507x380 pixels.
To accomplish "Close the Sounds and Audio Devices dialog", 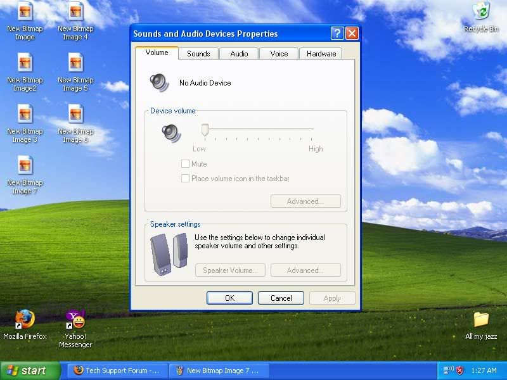I will pyautogui.click(x=352, y=34).
